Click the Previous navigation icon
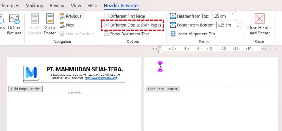This screenshot has height=131, width=282. (62, 16)
